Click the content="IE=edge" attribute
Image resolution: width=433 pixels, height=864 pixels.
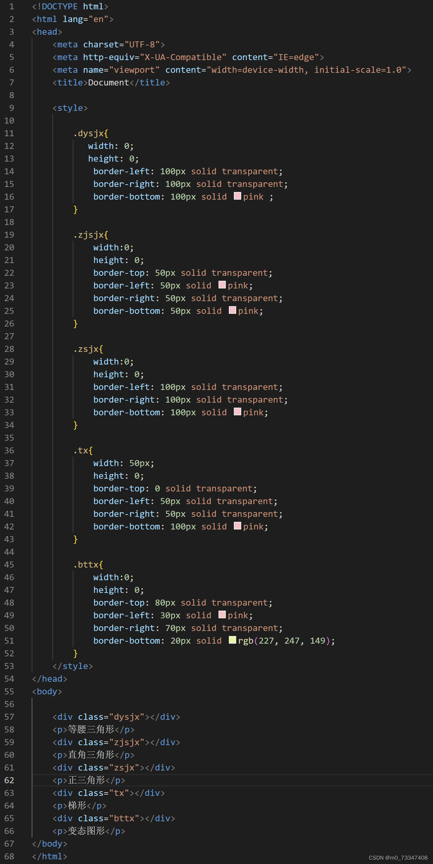pyautogui.click(x=276, y=57)
